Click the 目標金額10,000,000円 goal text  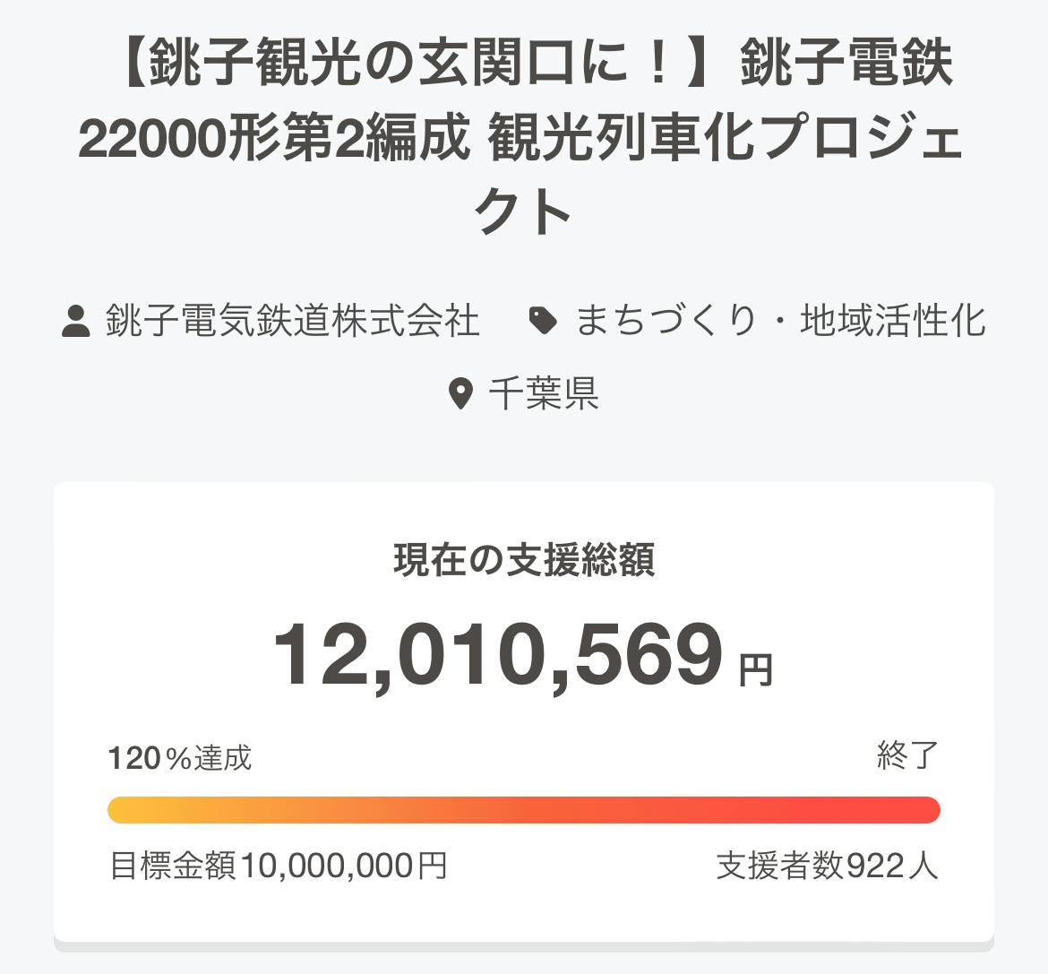[x=278, y=866]
